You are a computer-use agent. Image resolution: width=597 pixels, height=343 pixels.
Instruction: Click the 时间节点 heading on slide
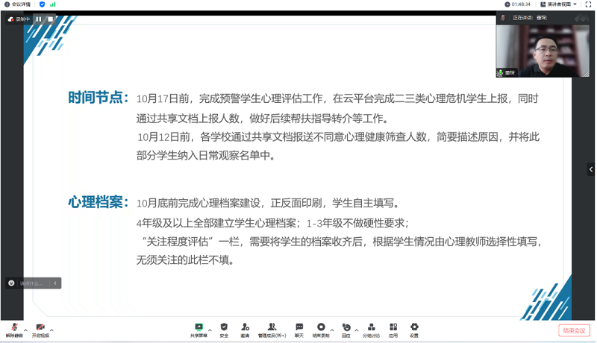(x=99, y=98)
